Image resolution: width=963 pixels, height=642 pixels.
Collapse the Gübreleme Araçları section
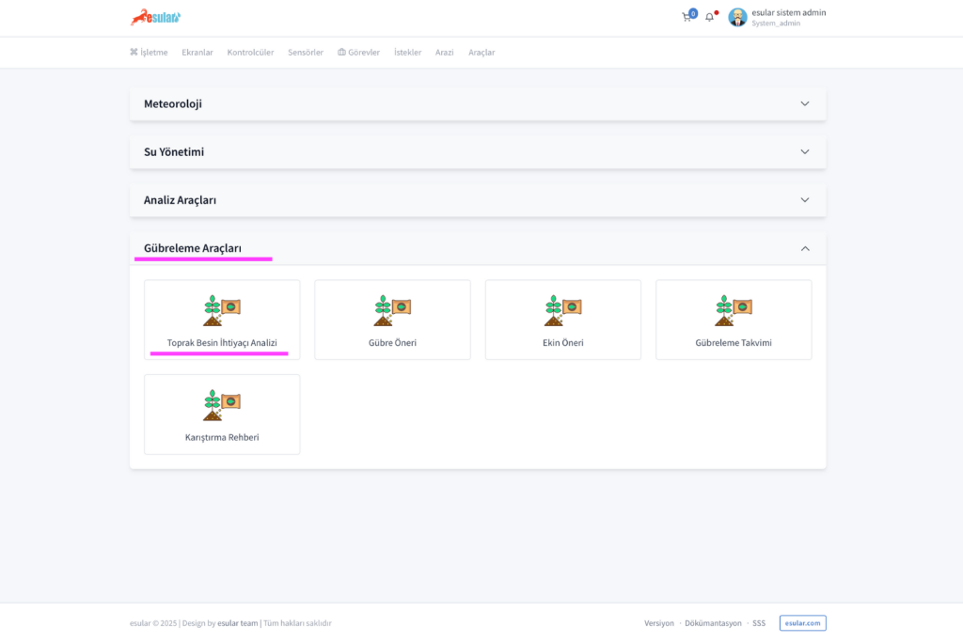[x=804, y=248]
